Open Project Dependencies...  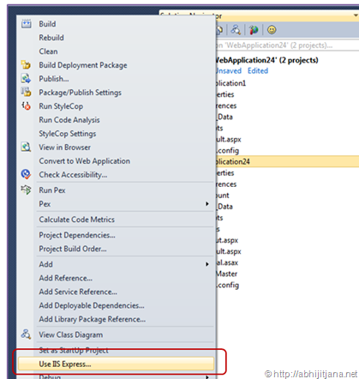(x=77, y=235)
